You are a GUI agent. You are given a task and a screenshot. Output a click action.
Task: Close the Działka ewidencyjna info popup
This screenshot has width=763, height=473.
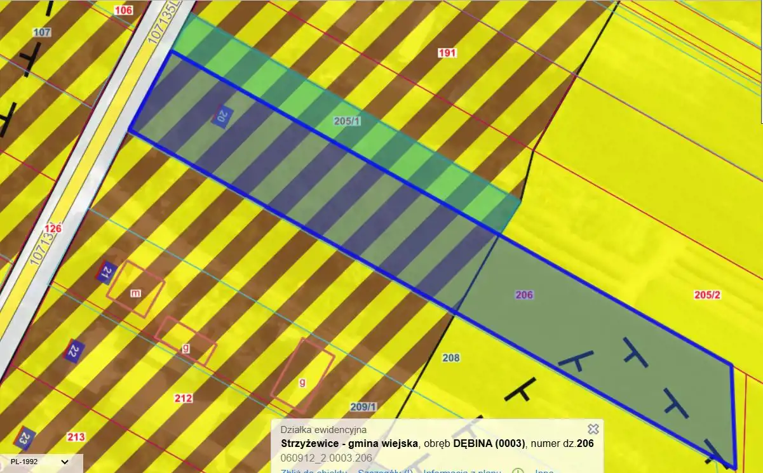click(x=593, y=429)
